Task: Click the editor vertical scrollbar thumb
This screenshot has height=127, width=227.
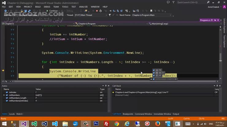Action: (221, 57)
